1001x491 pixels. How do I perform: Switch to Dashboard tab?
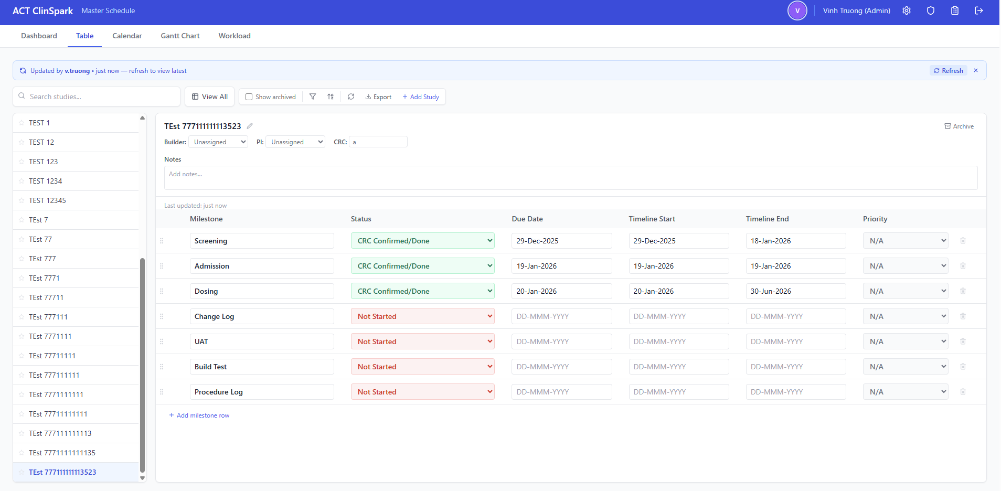click(x=39, y=36)
